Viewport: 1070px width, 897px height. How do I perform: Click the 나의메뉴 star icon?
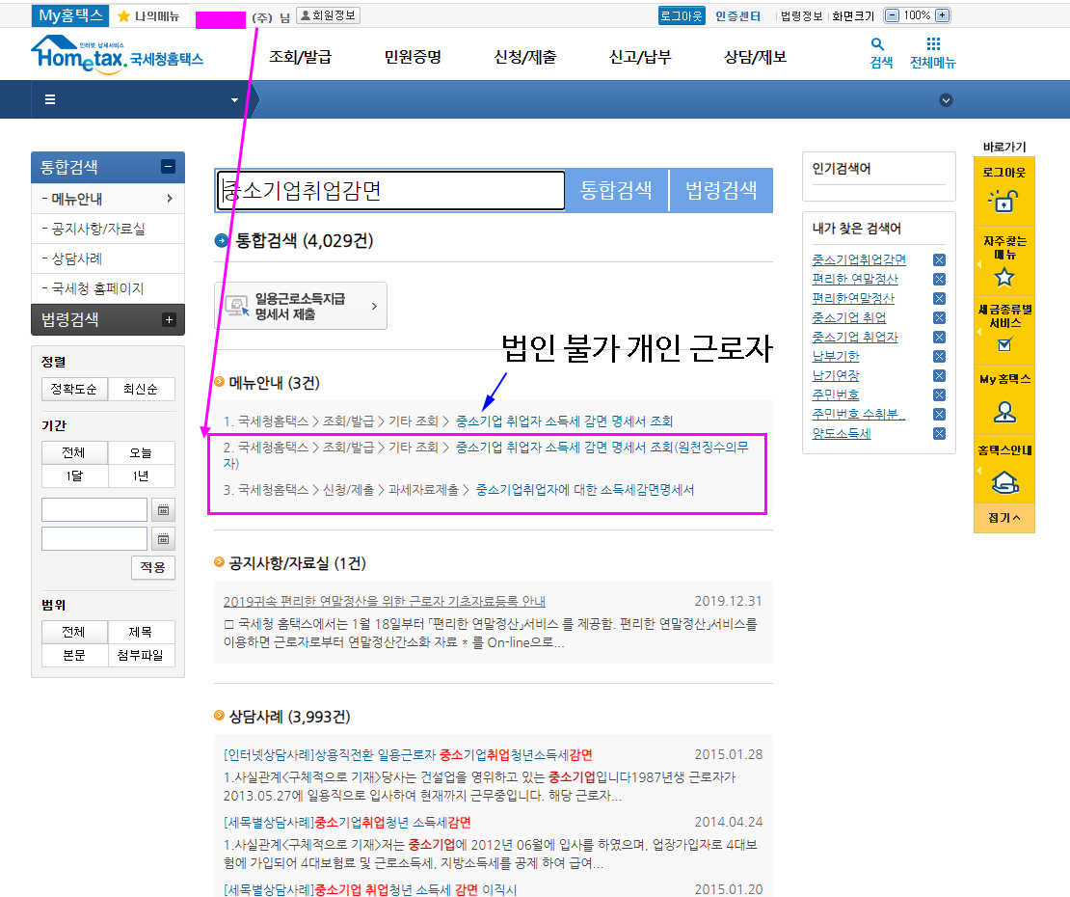pos(123,15)
